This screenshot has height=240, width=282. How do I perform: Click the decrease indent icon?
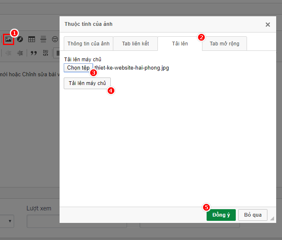(x=8, y=53)
